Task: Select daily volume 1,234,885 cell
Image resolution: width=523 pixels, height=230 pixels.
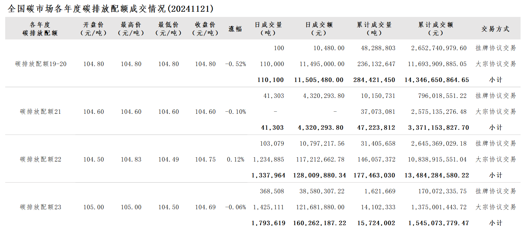Action: (x=269, y=159)
